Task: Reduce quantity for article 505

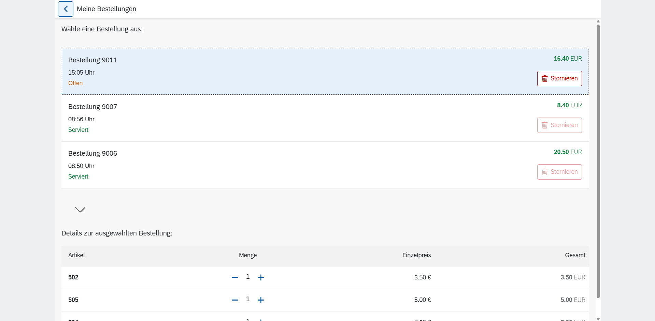Action: [x=235, y=300]
